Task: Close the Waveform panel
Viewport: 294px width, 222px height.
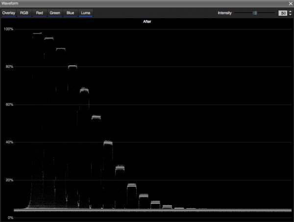Action: pyautogui.click(x=290, y=3)
